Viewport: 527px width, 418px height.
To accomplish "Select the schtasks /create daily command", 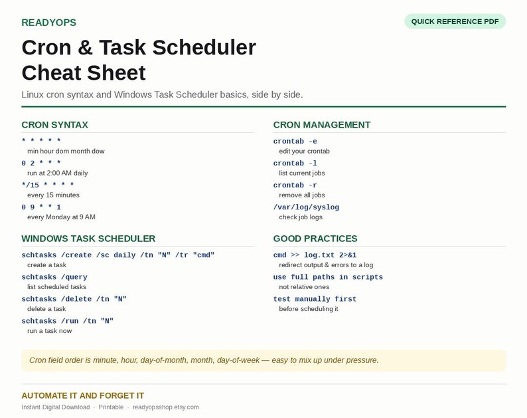I will coord(118,255).
